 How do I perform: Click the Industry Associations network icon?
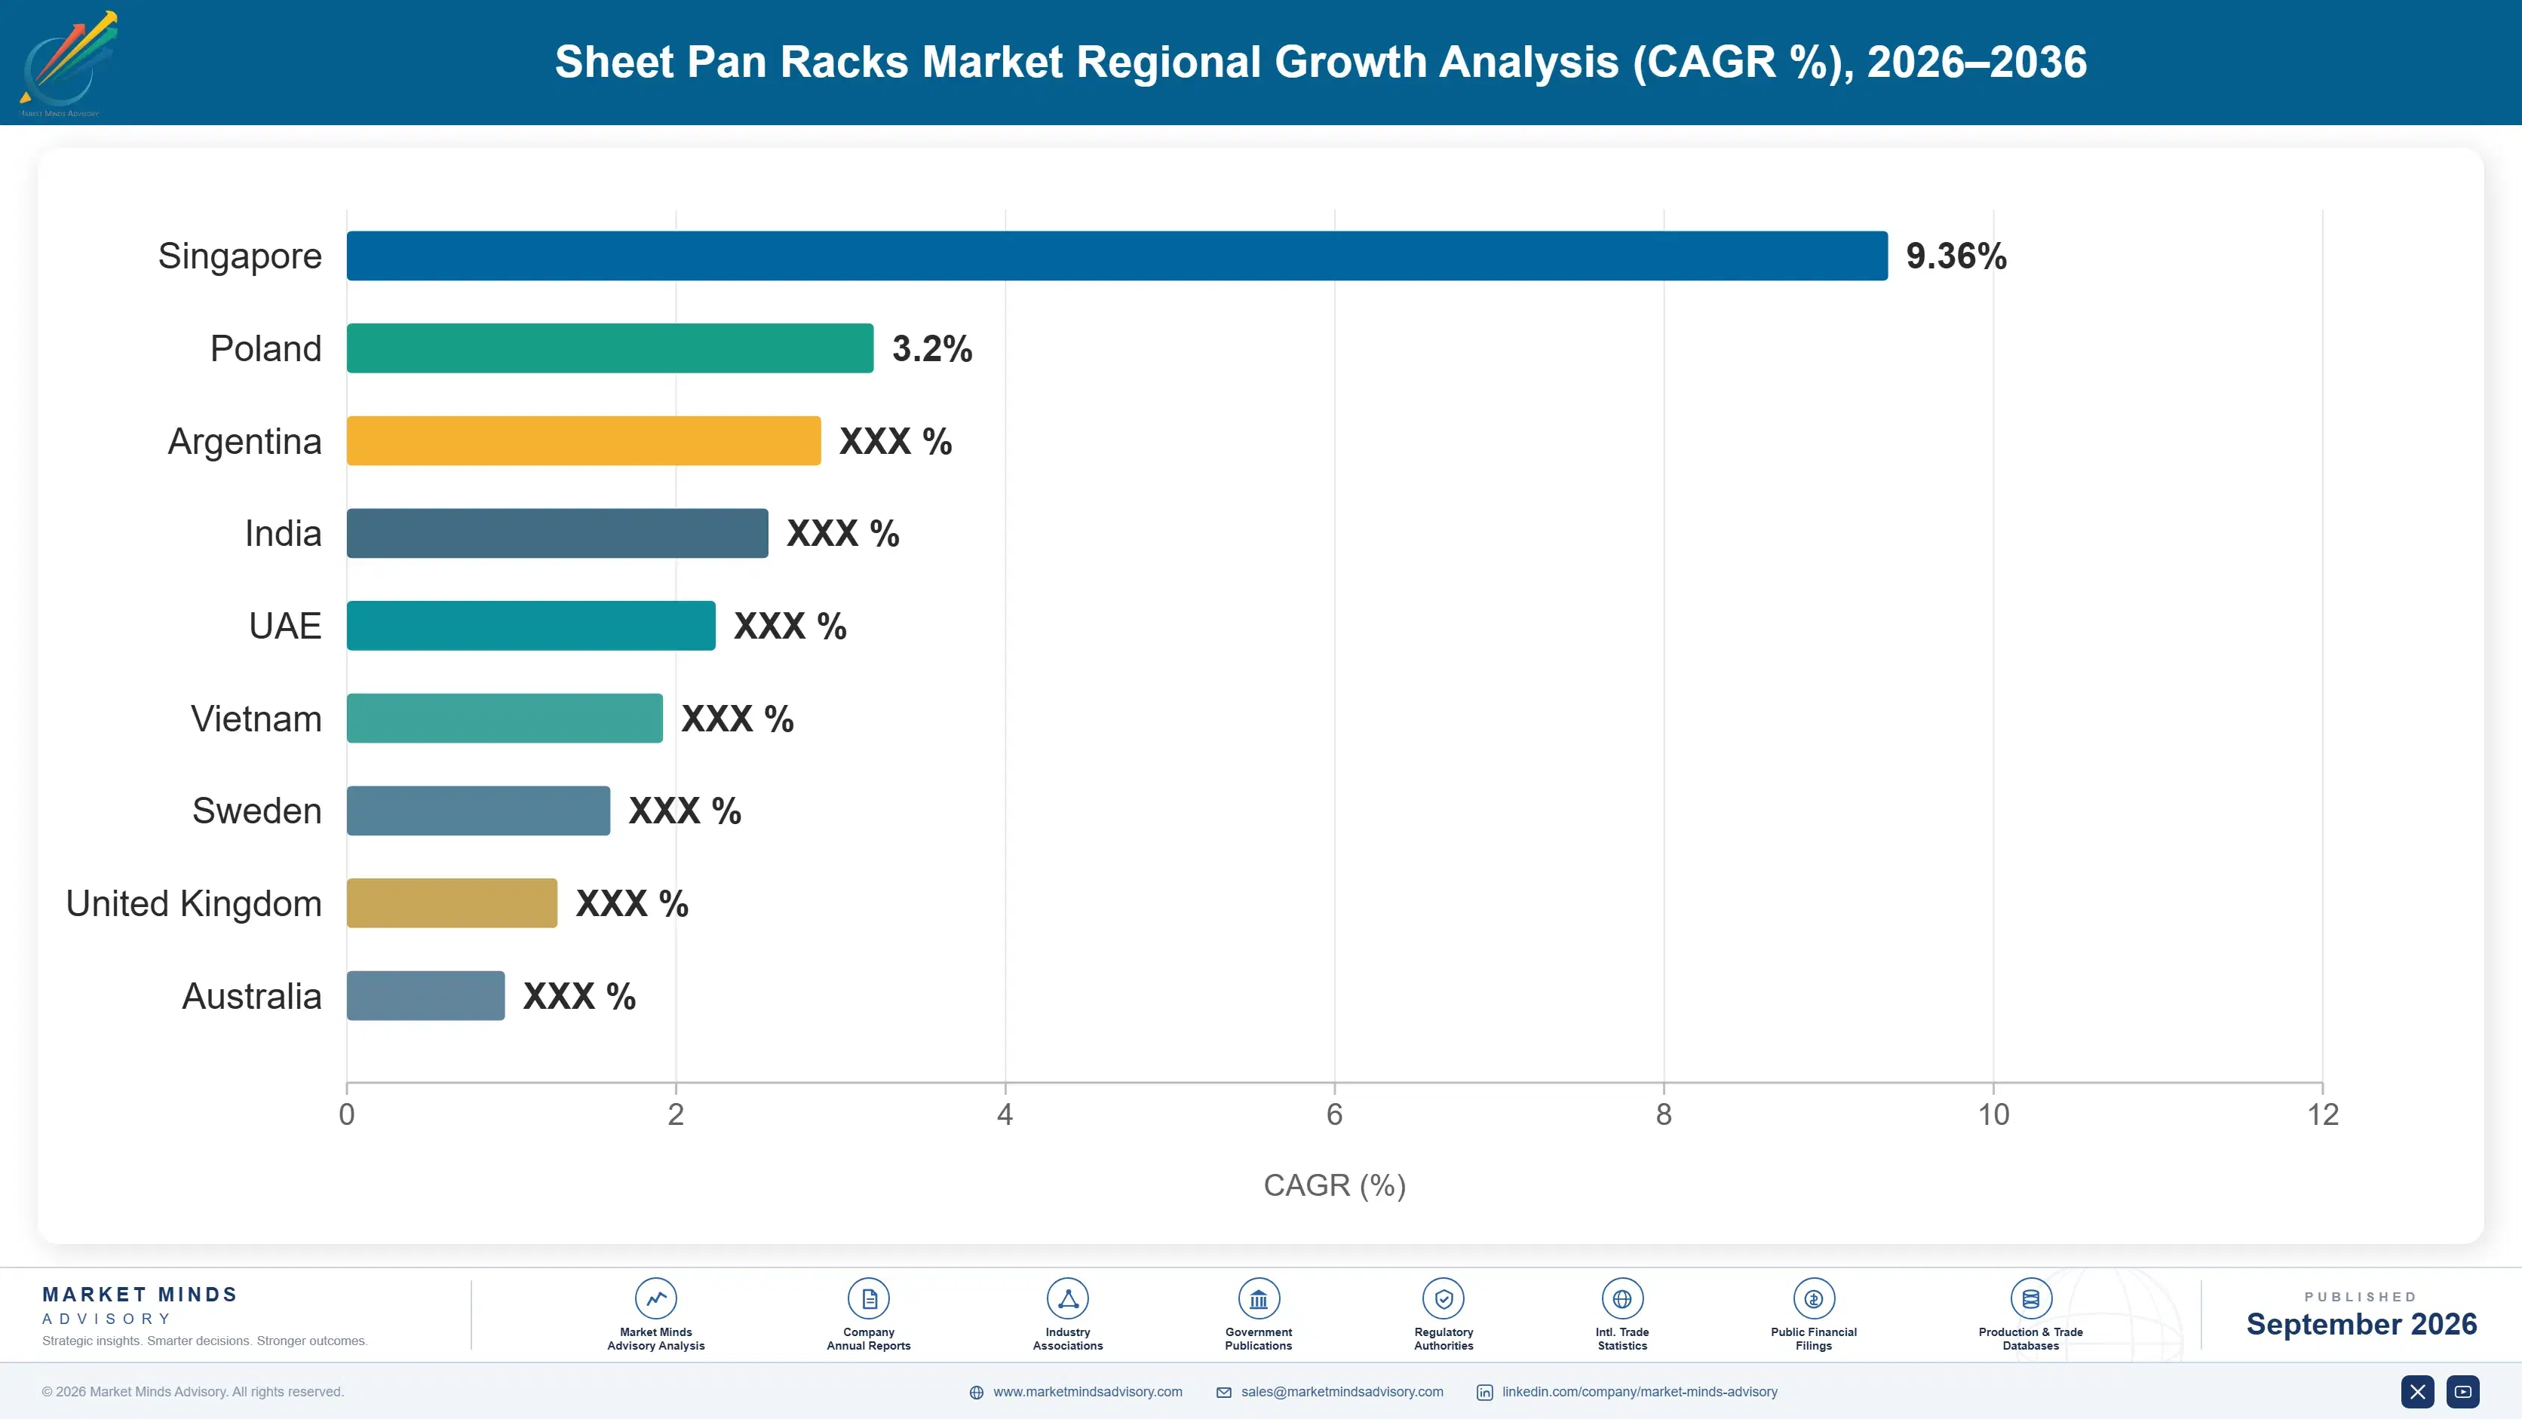(x=1067, y=1298)
